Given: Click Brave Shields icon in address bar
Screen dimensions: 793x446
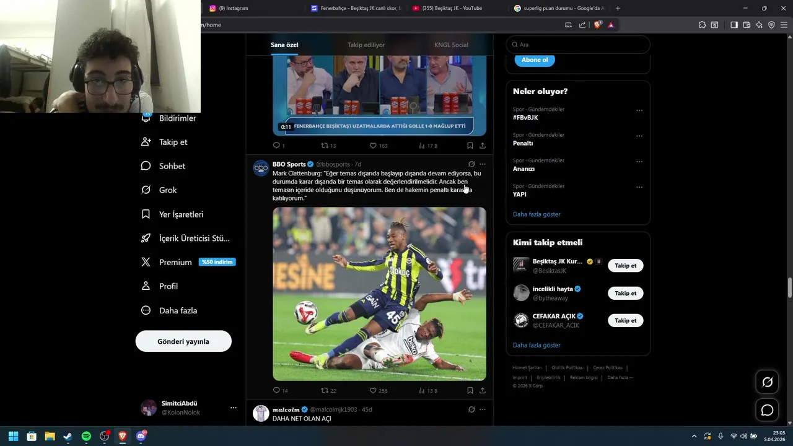Looking at the screenshot, I should 597,25.
